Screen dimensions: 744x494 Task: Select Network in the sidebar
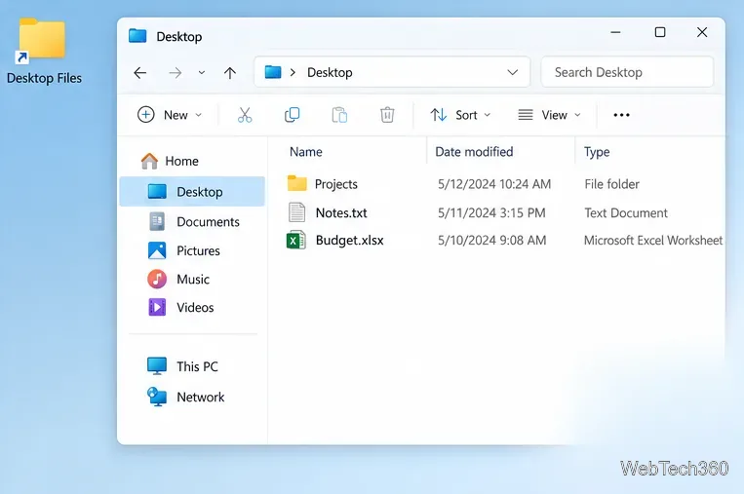(x=185, y=397)
